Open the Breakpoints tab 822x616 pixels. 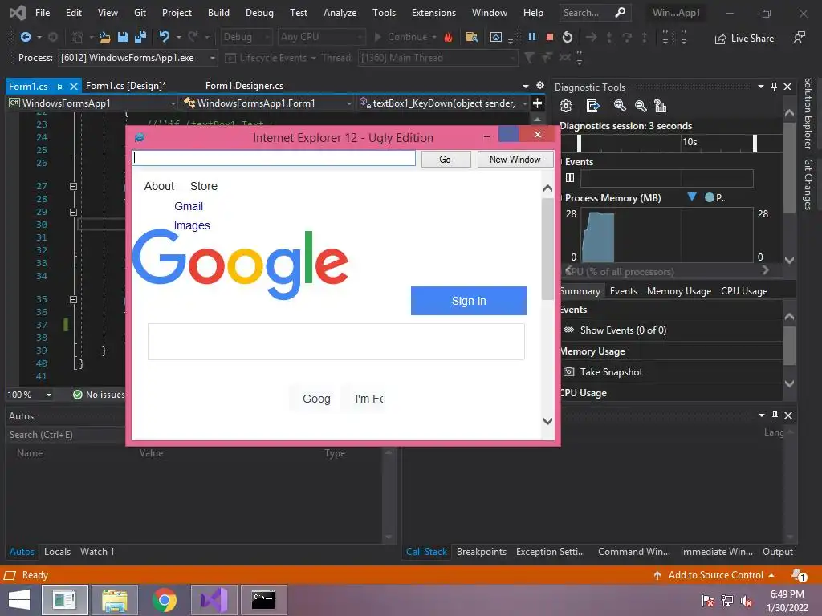tap(482, 552)
